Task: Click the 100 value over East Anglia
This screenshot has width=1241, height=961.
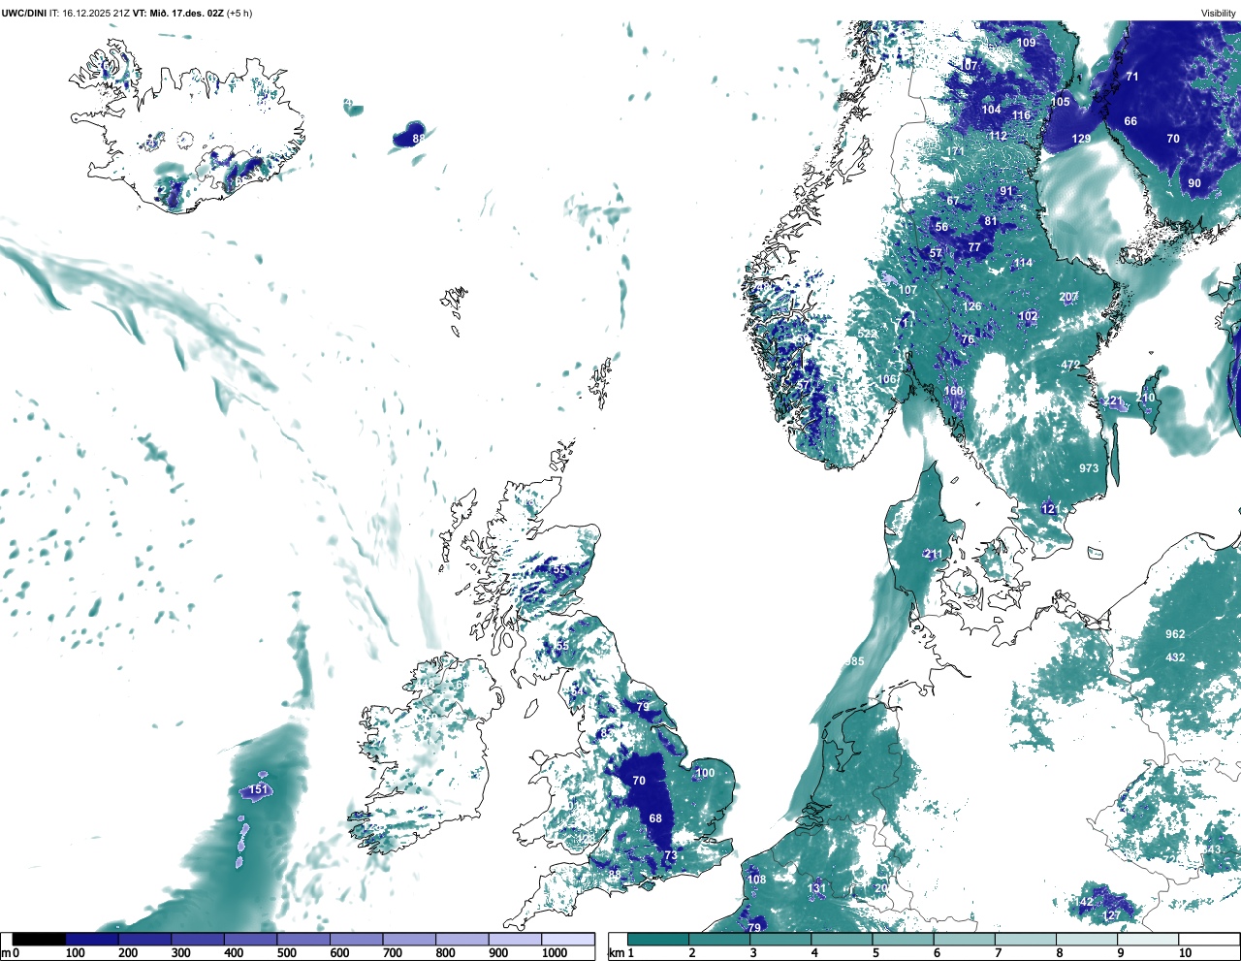Action: coord(705,773)
